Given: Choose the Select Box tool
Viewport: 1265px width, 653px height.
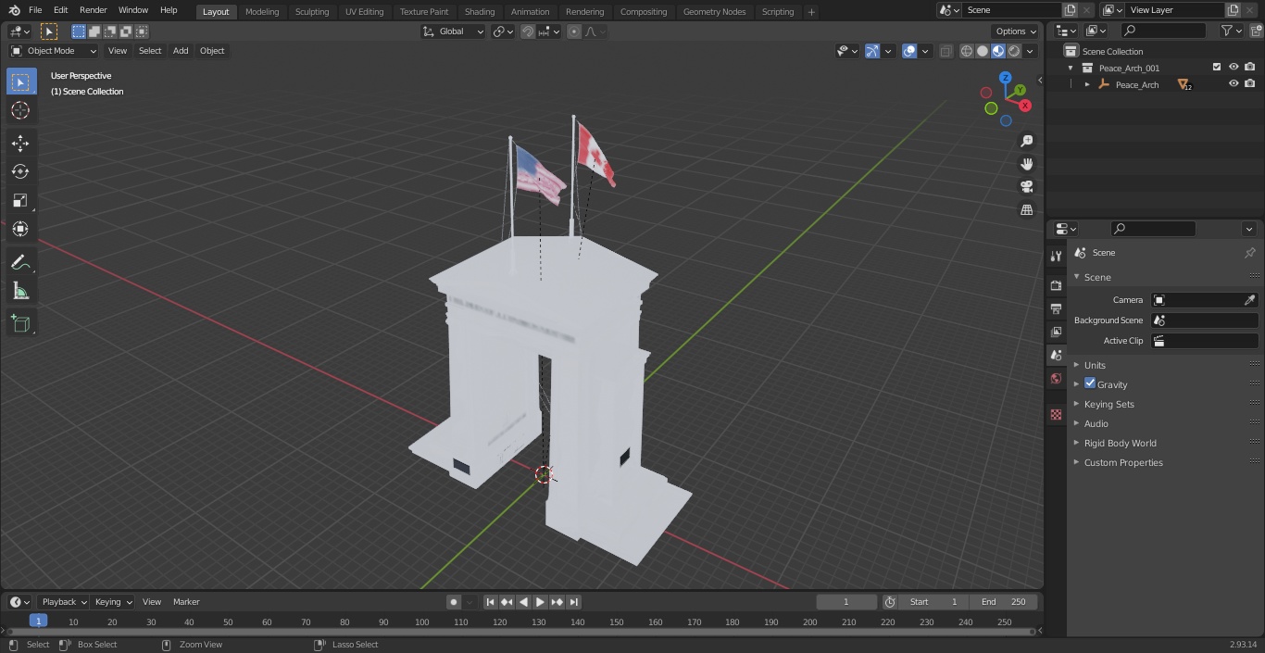Looking at the screenshot, I should [20, 82].
